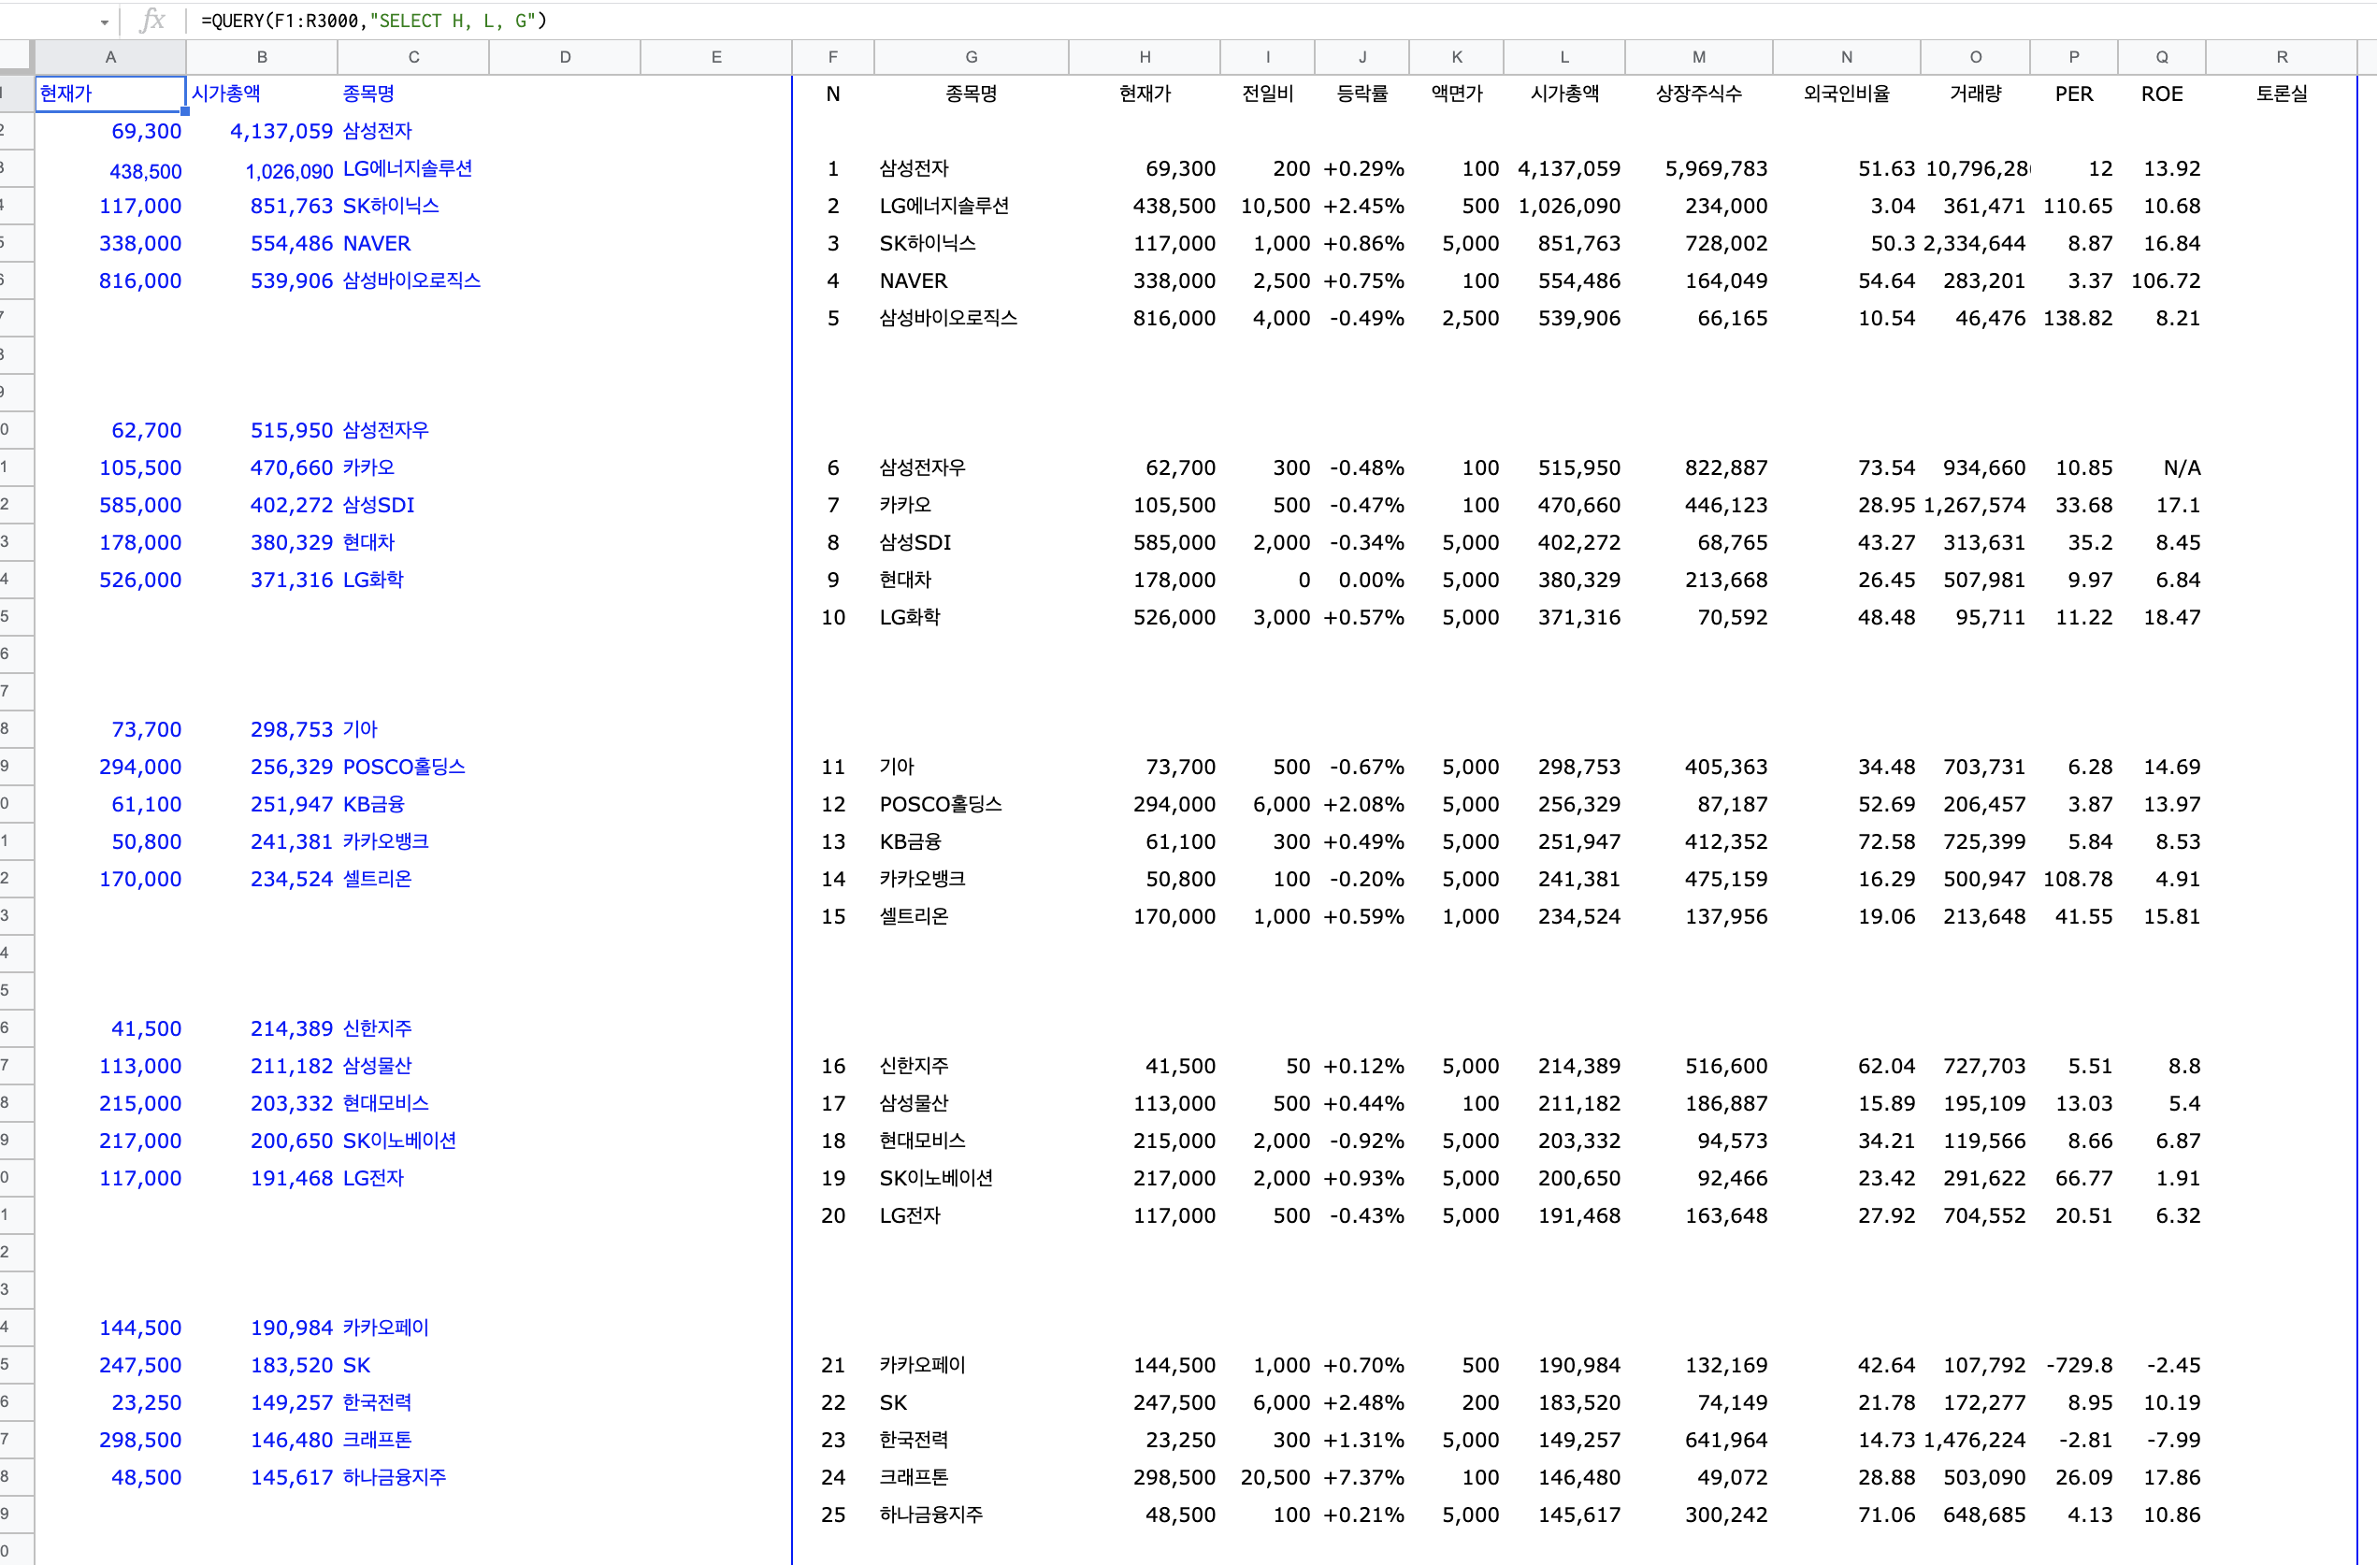Image resolution: width=2377 pixels, height=1565 pixels.
Task: Click the fill handle of cell A1
Action: [x=185, y=111]
